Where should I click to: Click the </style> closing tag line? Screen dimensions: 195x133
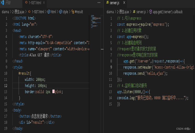pos(18,104)
